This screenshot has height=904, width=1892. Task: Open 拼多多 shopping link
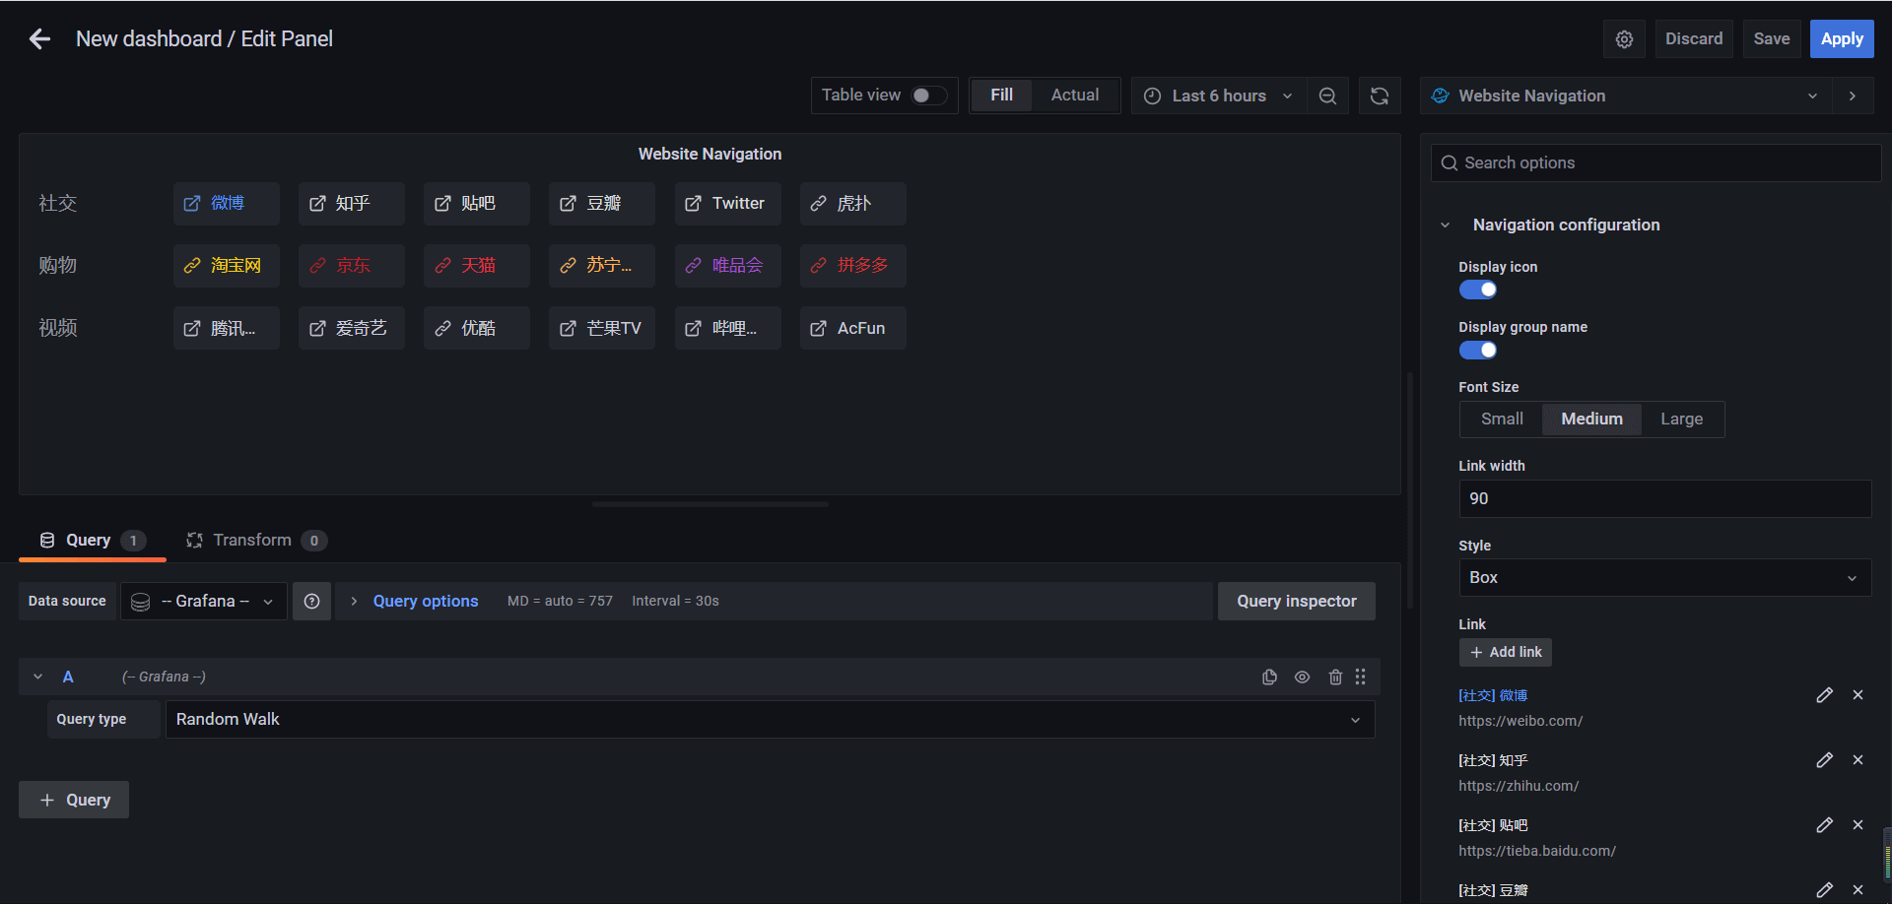tap(853, 266)
